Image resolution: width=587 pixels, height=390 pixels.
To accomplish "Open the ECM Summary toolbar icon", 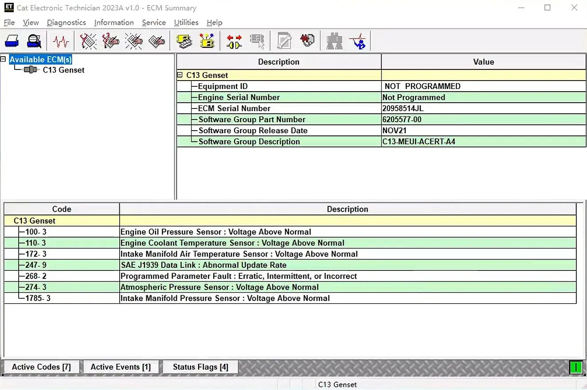I will click(x=184, y=41).
